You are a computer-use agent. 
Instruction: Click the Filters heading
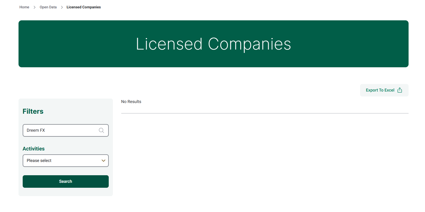pos(33,111)
